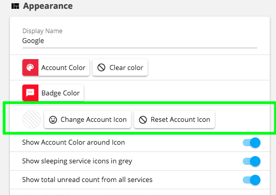Viewport: 276px width, 195px height.
Task: Click the Appearance section grid icon
Action: pyautogui.click(x=15, y=6)
